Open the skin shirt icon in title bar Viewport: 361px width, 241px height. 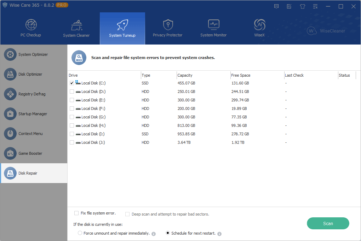click(303, 6)
